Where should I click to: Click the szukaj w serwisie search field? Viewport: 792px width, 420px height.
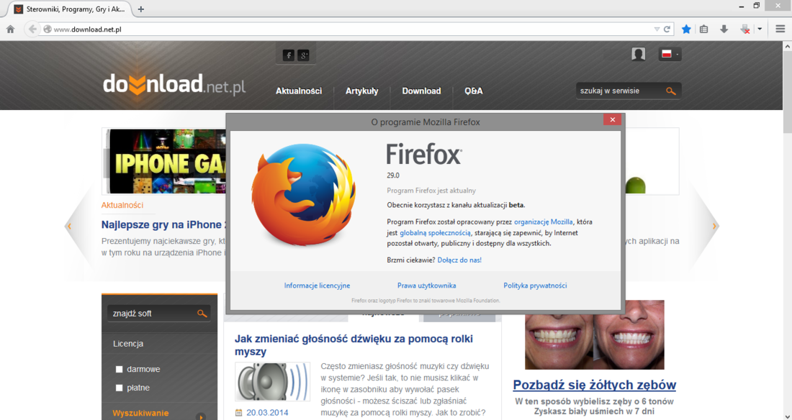tap(619, 91)
